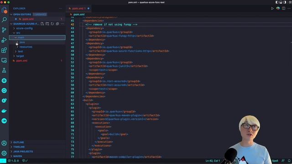Open the Run and Debug view

[x=4, y=40]
